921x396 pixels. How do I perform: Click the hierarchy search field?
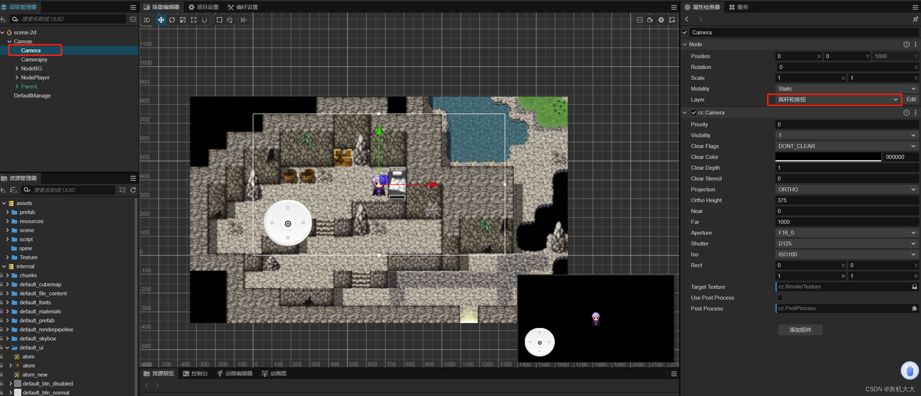[x=69, y=19]
